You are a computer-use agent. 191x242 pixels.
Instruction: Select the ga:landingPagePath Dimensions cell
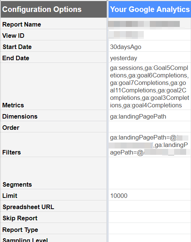tap(150, 116)
